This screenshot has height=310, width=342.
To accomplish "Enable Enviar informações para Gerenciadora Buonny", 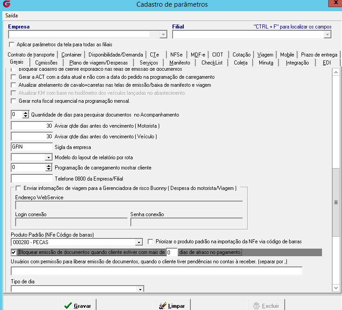I will (x=18, y=188).
